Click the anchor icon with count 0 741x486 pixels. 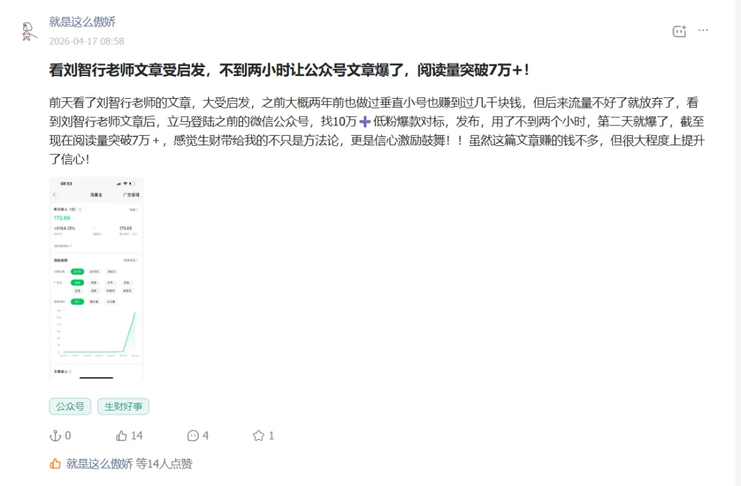click(56, 435)
